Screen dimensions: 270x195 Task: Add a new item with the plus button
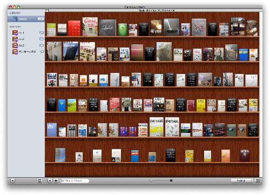(x=50, y=180)
